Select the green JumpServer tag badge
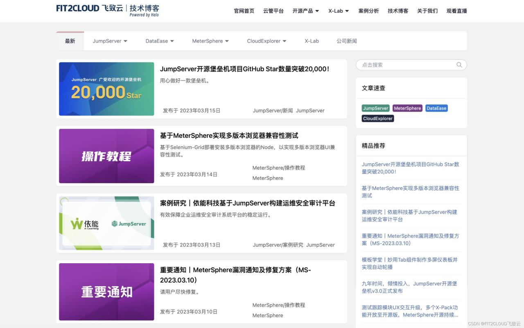The image size is (524, 328). 375,108
